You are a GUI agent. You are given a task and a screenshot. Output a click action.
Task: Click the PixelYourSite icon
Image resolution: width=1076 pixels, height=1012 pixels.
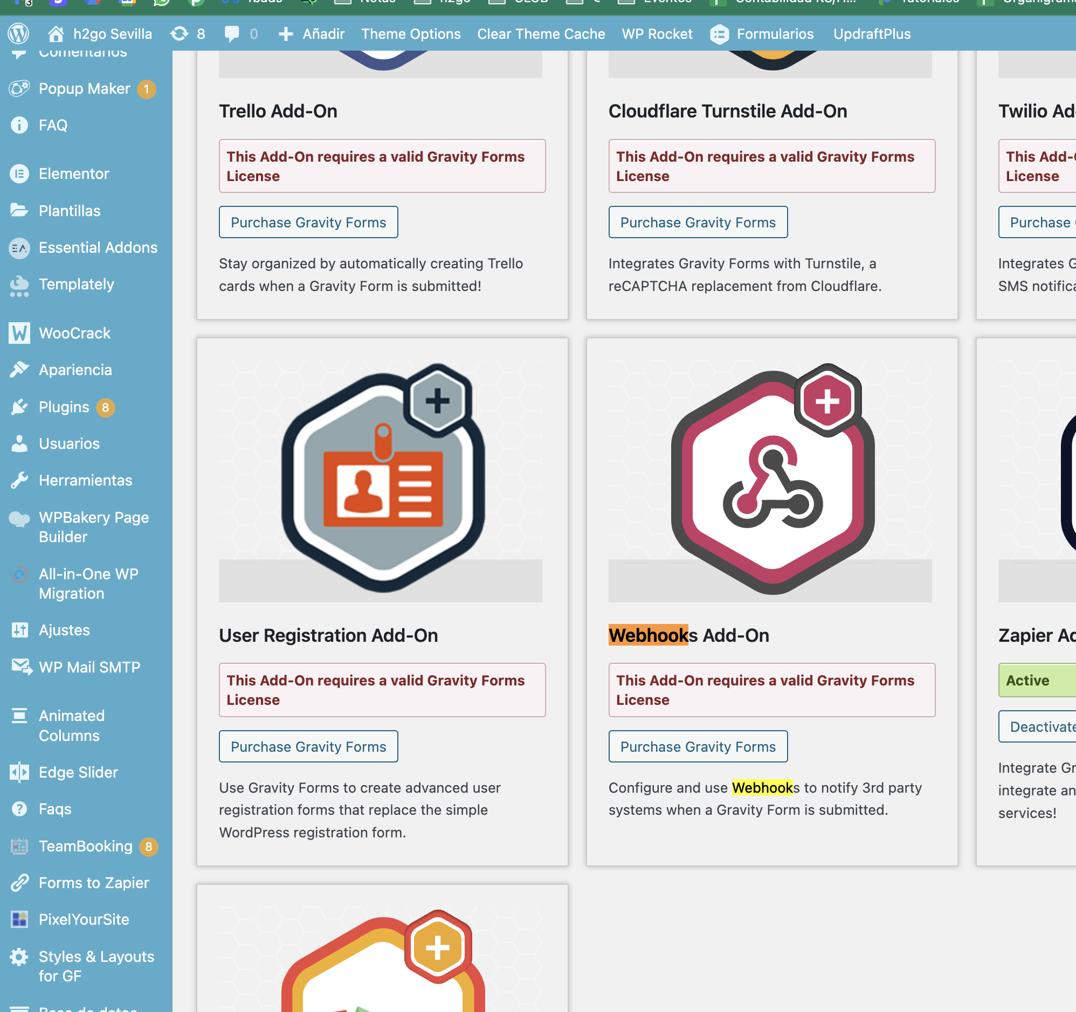pos(19,919)
